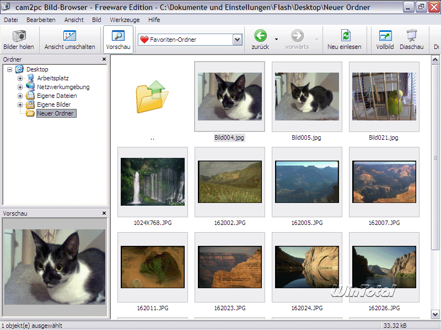Click the Neu einlesen refresh icon
This screenshot has width=441, height=330.
(x=345, y=36)
